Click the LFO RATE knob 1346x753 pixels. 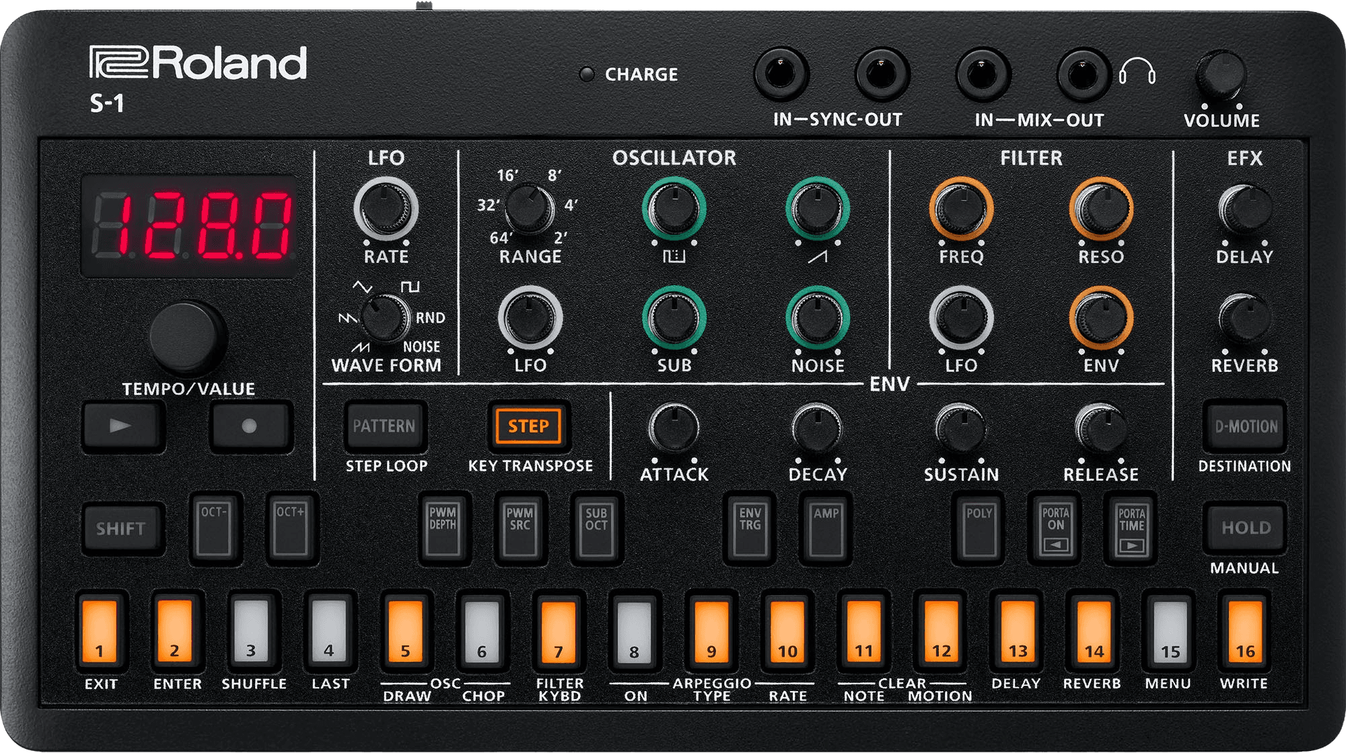(x=386, y=209)
